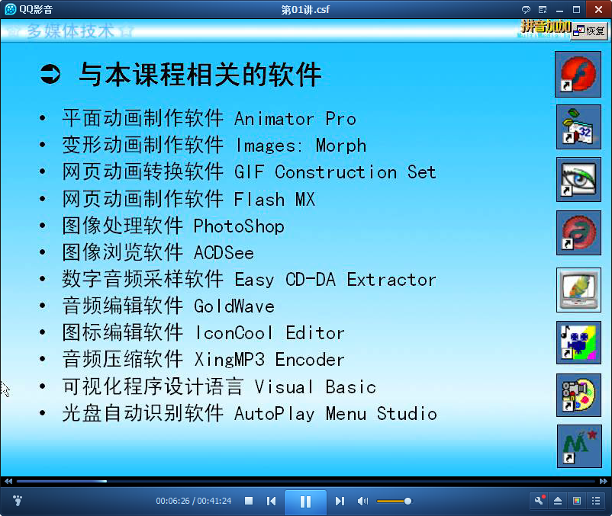Click the slide heading 与本课程相关的软件

(200, 74)
